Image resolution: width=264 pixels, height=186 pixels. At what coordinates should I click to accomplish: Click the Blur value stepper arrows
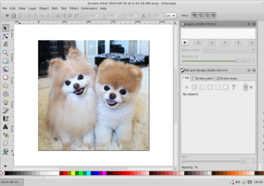pos(254,161)
